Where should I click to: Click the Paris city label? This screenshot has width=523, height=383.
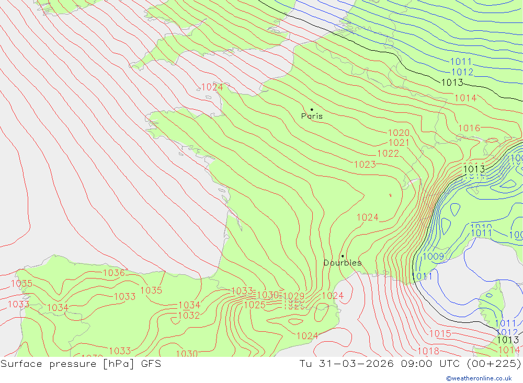tap(312, 116)
